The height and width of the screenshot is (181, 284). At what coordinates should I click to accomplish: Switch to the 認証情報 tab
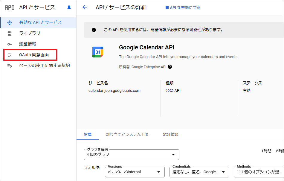click(x=171, y=135)
